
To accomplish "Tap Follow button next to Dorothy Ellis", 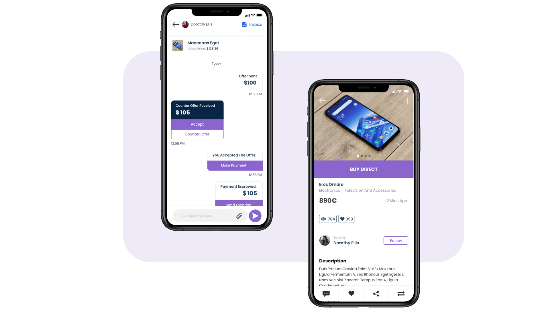I will [x=396, y=240].
